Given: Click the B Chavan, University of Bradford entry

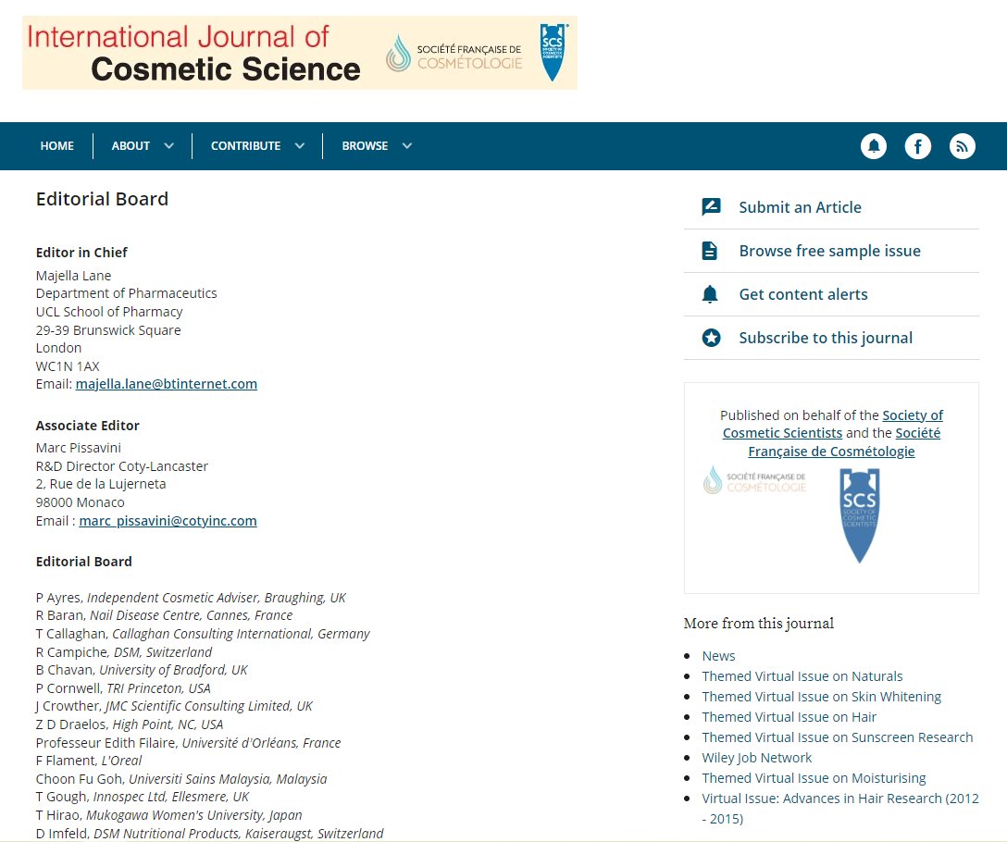Looking at the screenshot, I should coord(142,670).
